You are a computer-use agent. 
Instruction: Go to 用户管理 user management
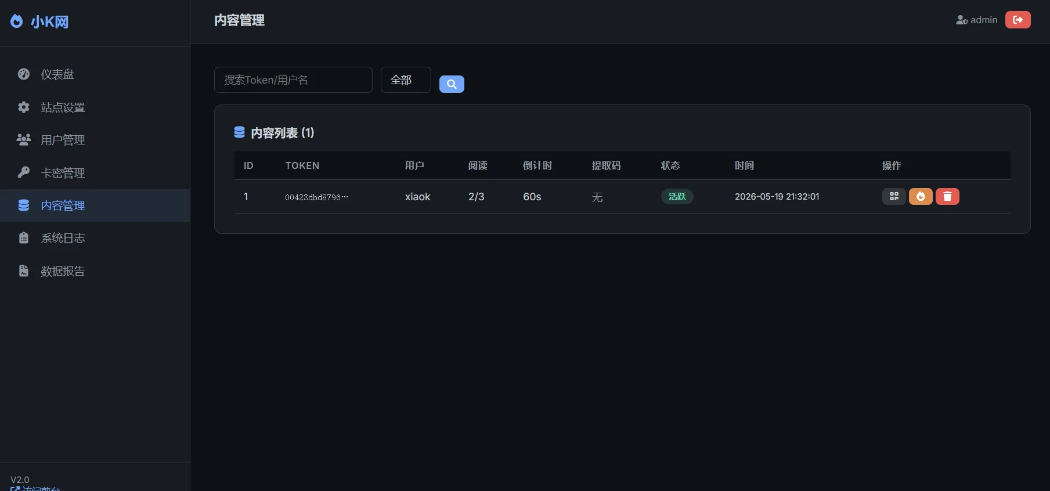pyautogui.click(x=95, y=140)
